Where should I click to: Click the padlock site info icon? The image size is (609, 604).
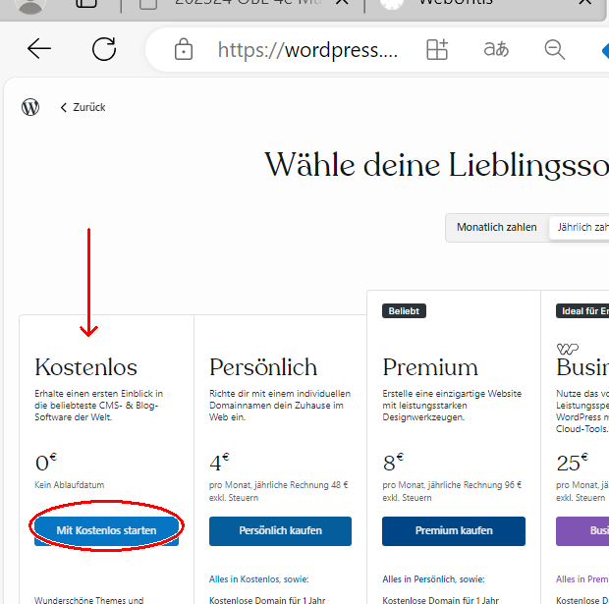click(x=184, y=49)
